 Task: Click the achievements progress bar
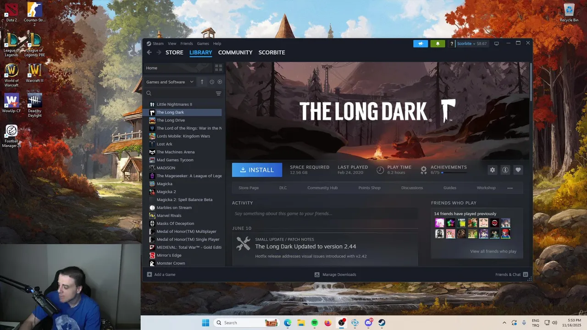click(454, 173)
